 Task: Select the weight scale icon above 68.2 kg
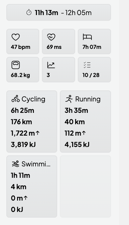[x=16, y=65]
